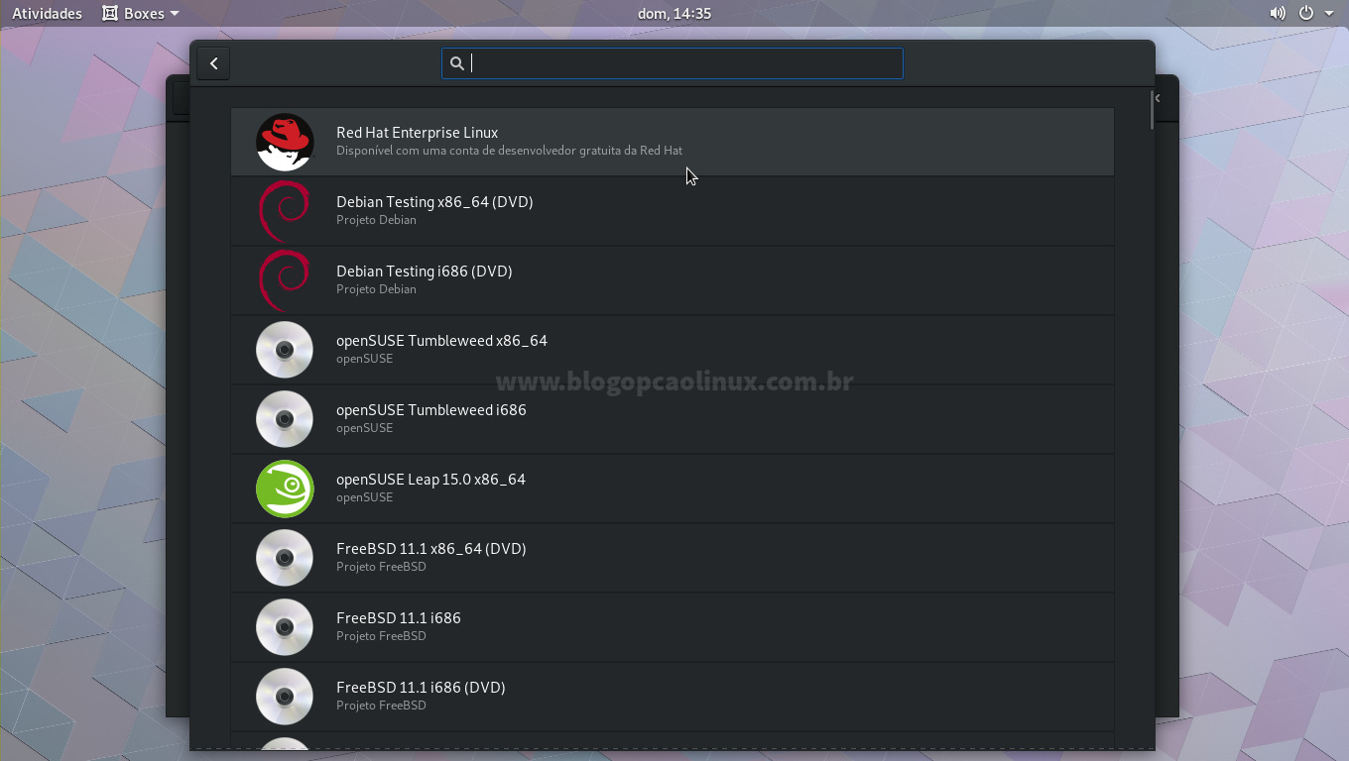
Task: Choose Red Hat Enterprise Linux entry
Action: pyautogui.click(x=673, y=142)
